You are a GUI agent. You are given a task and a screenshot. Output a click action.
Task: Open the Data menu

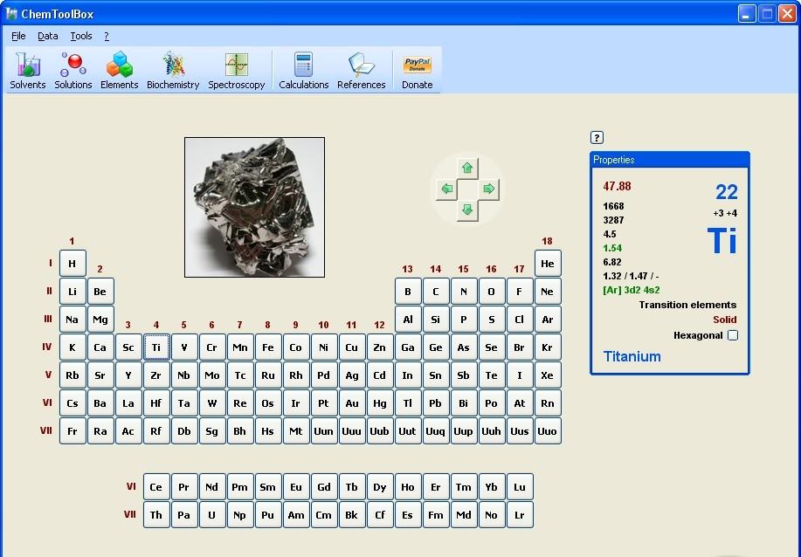tap(48, 36)
